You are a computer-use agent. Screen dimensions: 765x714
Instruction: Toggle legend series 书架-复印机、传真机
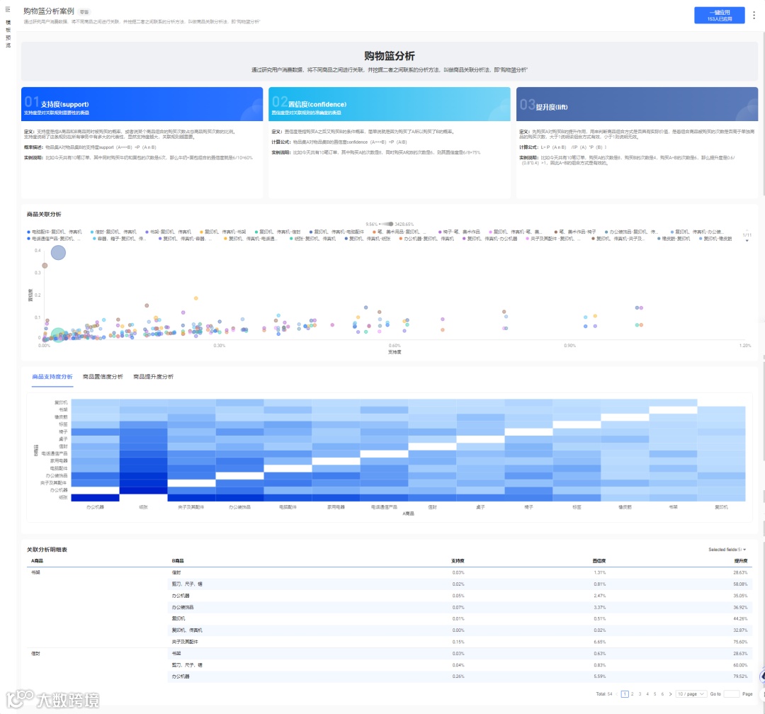point(169,232)
